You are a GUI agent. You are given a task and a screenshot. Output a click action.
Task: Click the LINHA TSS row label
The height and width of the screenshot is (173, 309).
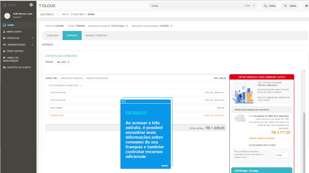pos(51,78)
